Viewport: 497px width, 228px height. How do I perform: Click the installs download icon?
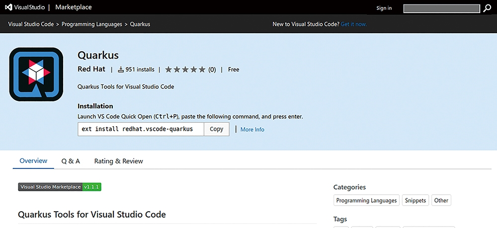120,70
